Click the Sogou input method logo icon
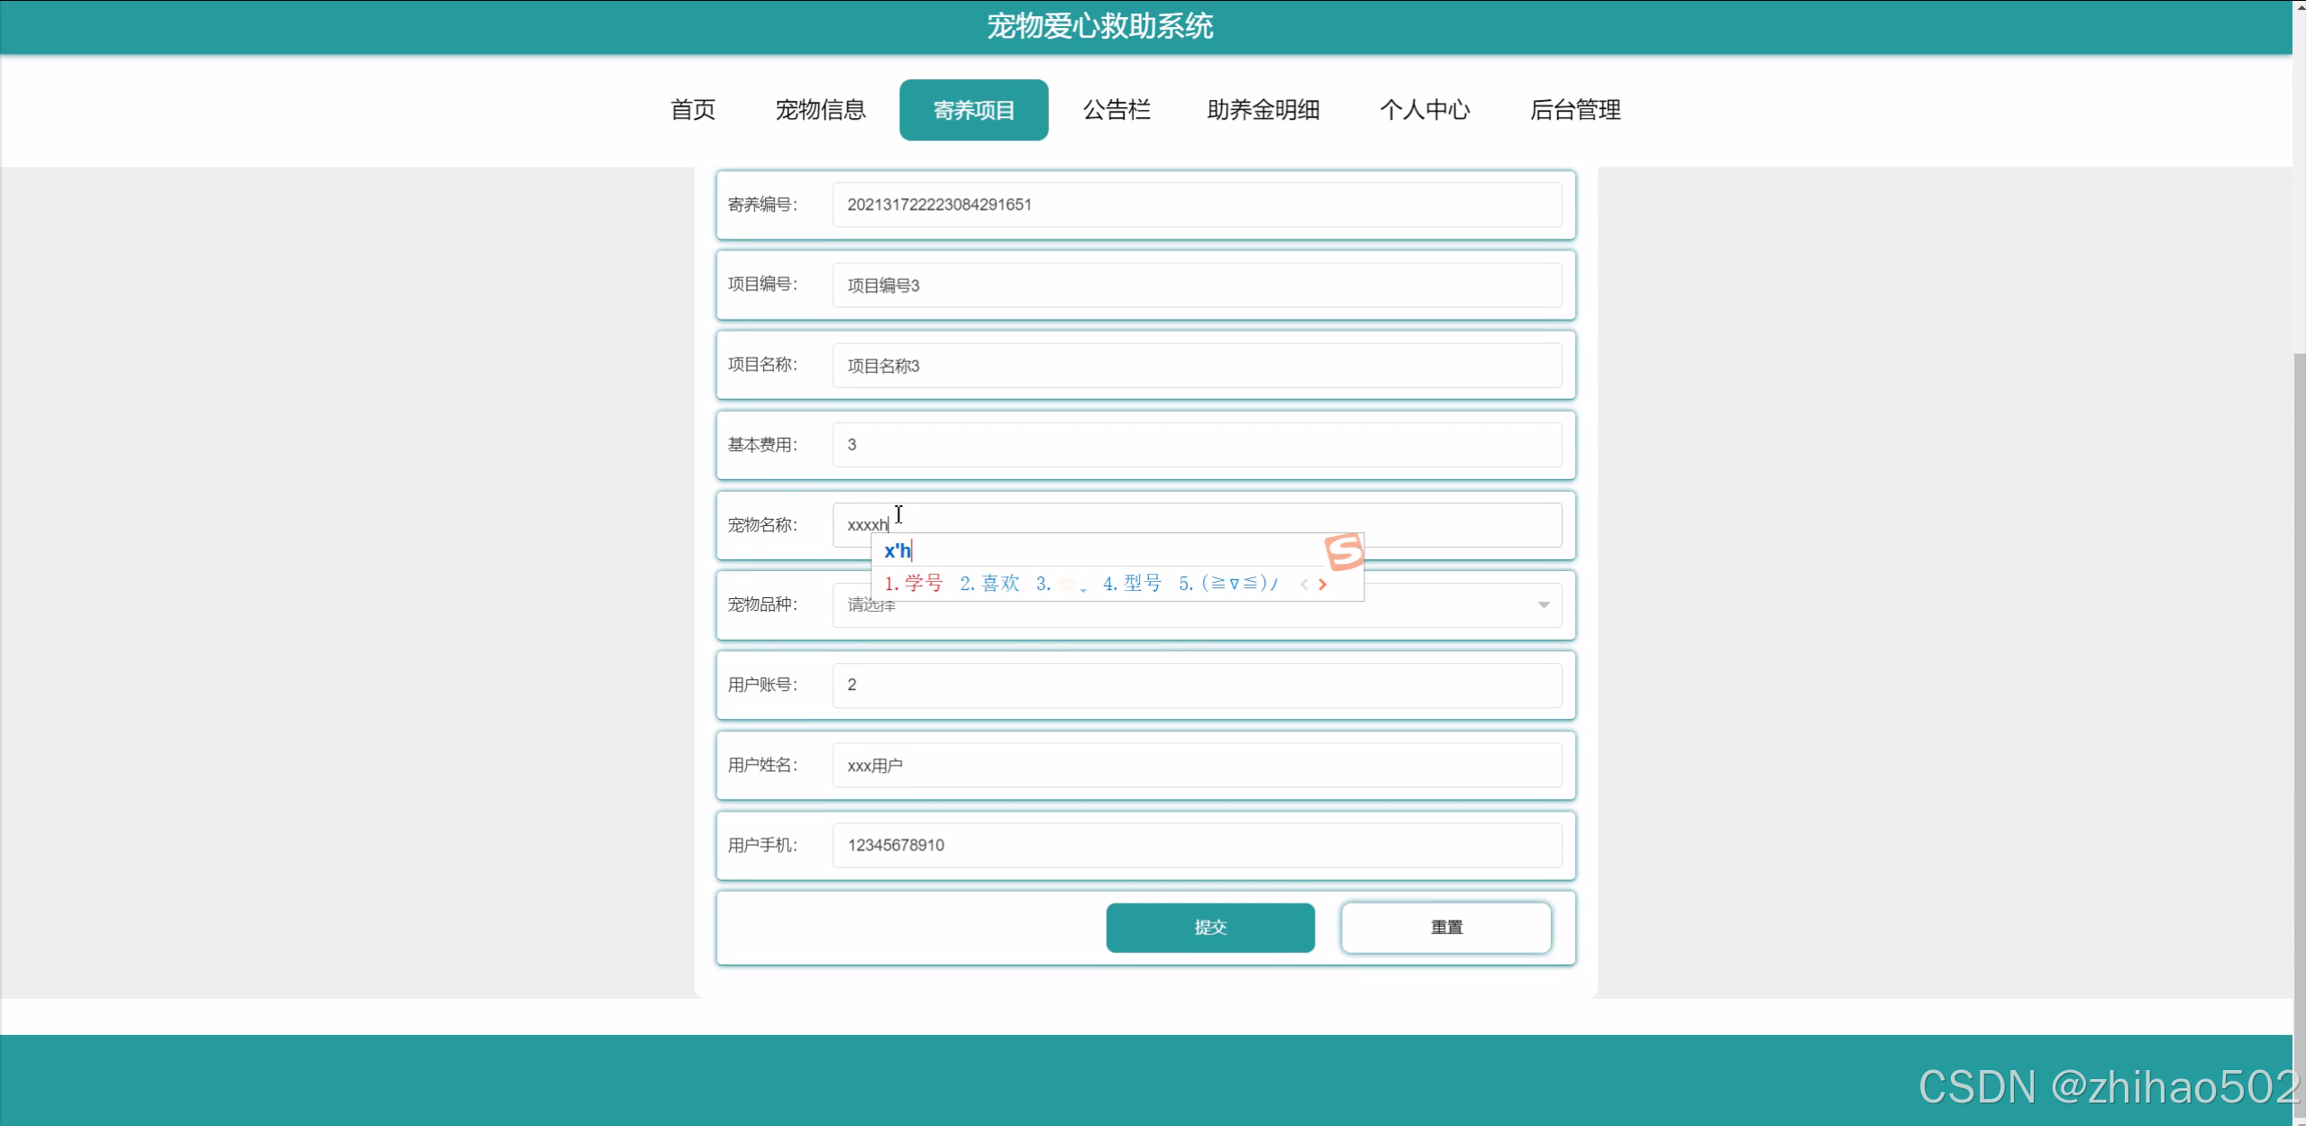Image resolution: width=2306 pixels, height=1126 pixels. pos(1344,551)
